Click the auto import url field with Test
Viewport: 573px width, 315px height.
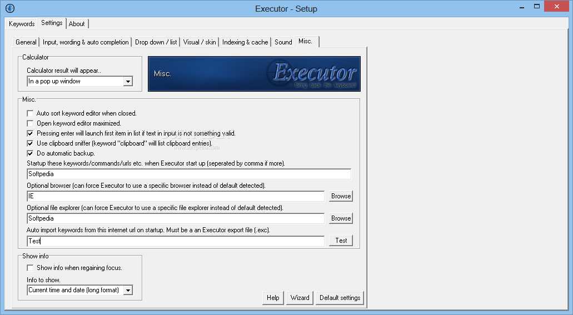pyautogui.click(x=176, y=241)
